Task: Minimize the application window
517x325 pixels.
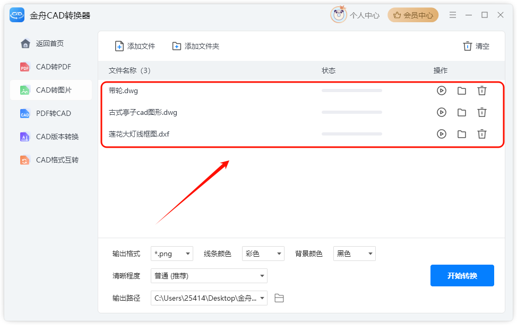Action: (469, 15)
